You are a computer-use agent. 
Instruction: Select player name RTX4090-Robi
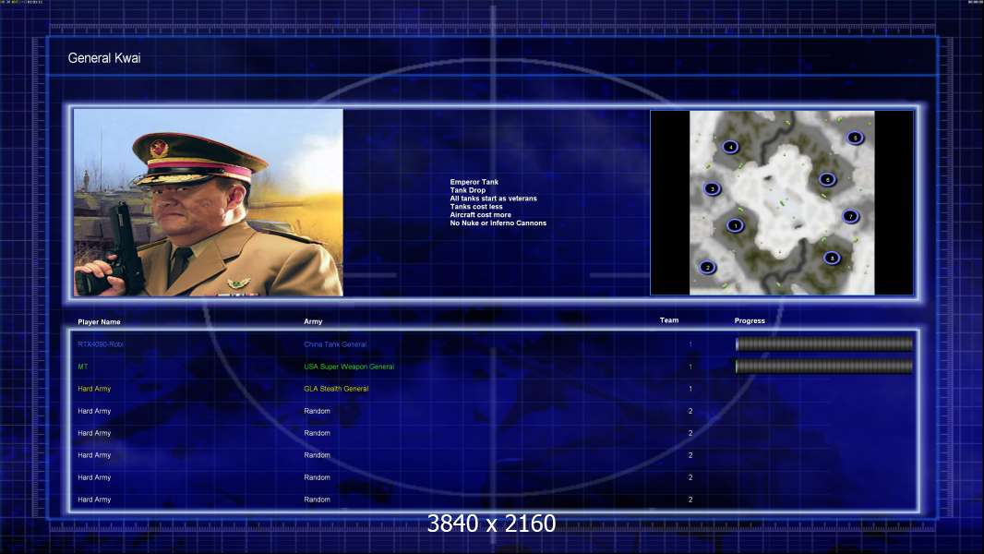101,344
